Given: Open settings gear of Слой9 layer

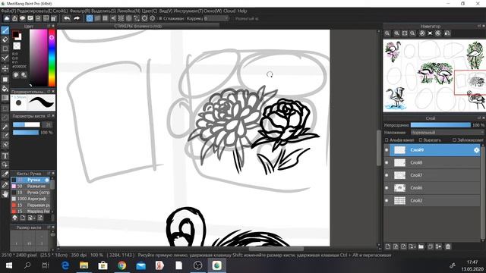Looking at the screenshot, I should pyautogui.click(x=476, y=150).
